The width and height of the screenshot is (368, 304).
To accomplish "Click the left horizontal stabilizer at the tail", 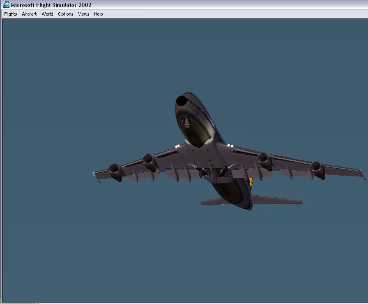I will pyautogui.click(x=212, y=201).
